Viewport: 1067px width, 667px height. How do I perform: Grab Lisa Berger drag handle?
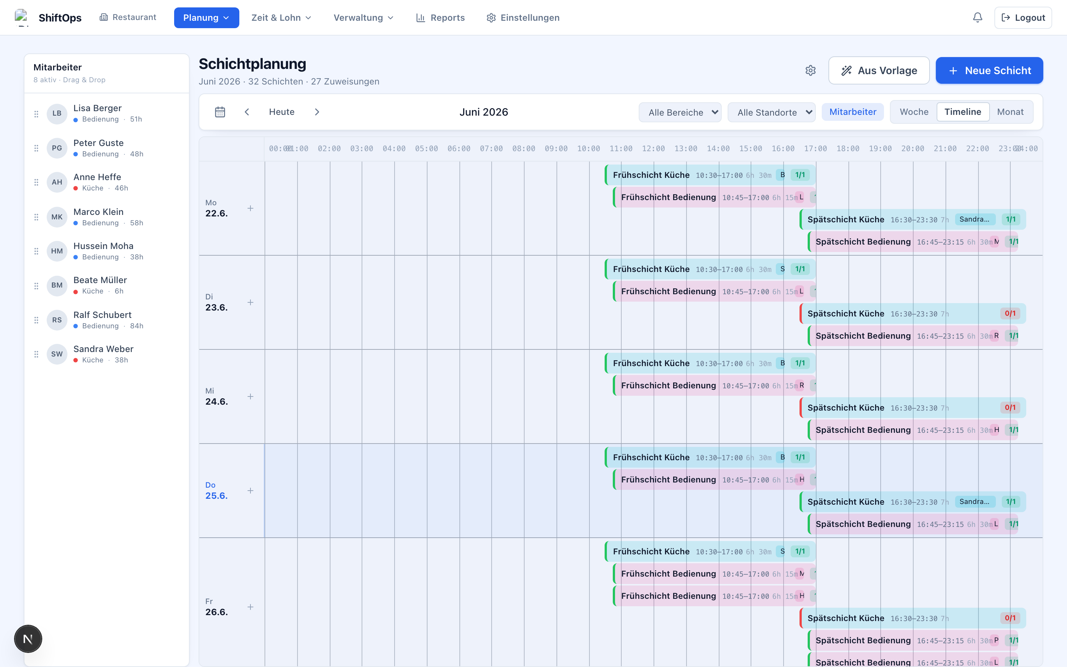click(x=36, y=114)
